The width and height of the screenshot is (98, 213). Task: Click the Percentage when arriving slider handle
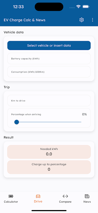coord(16,122)
